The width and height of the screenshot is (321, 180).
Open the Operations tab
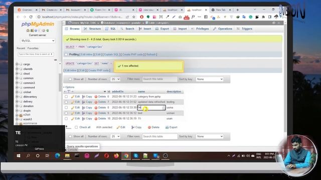pos(223,29)
